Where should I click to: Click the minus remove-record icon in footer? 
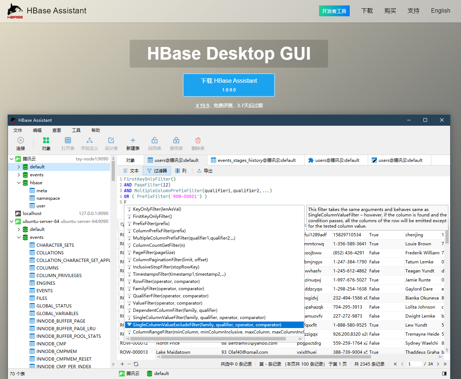coord(129,364)
